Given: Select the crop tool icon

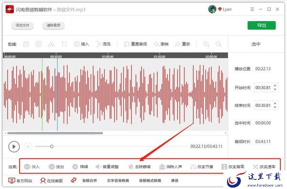Looking at the screenshot, I should (x=64, y=44).
